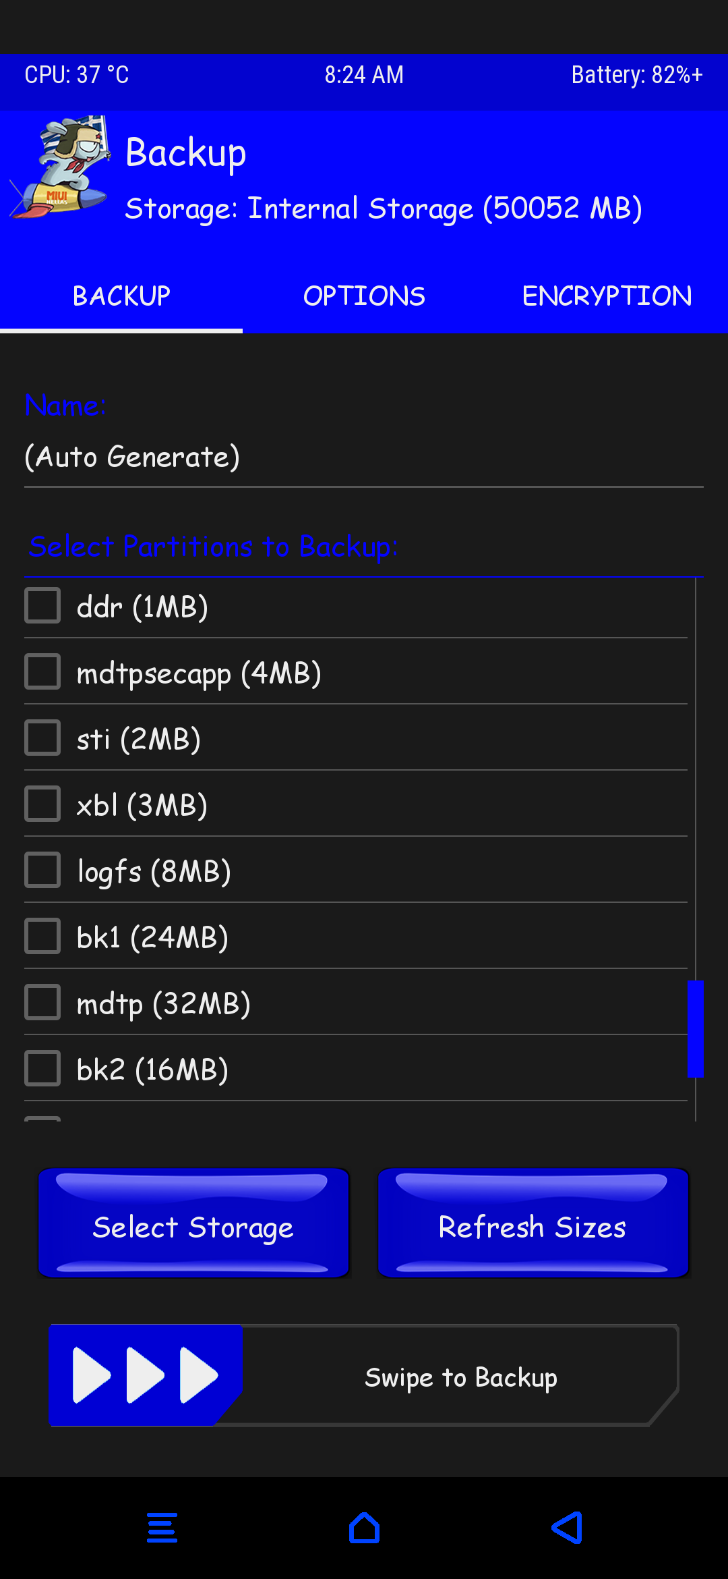Show the BACKUP tab
Image resolution: width=728 pixels, height=1579 pixels.
tap(121, 296)
